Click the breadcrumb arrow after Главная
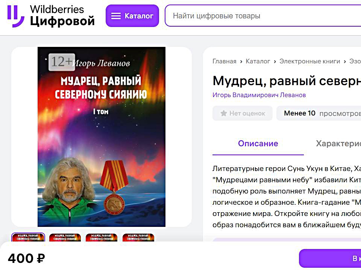 point(241,61)
